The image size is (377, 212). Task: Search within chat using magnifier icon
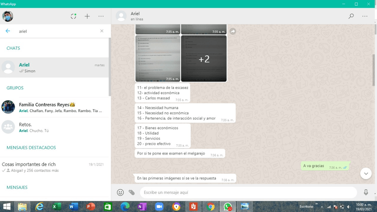(x=351, y=16)
